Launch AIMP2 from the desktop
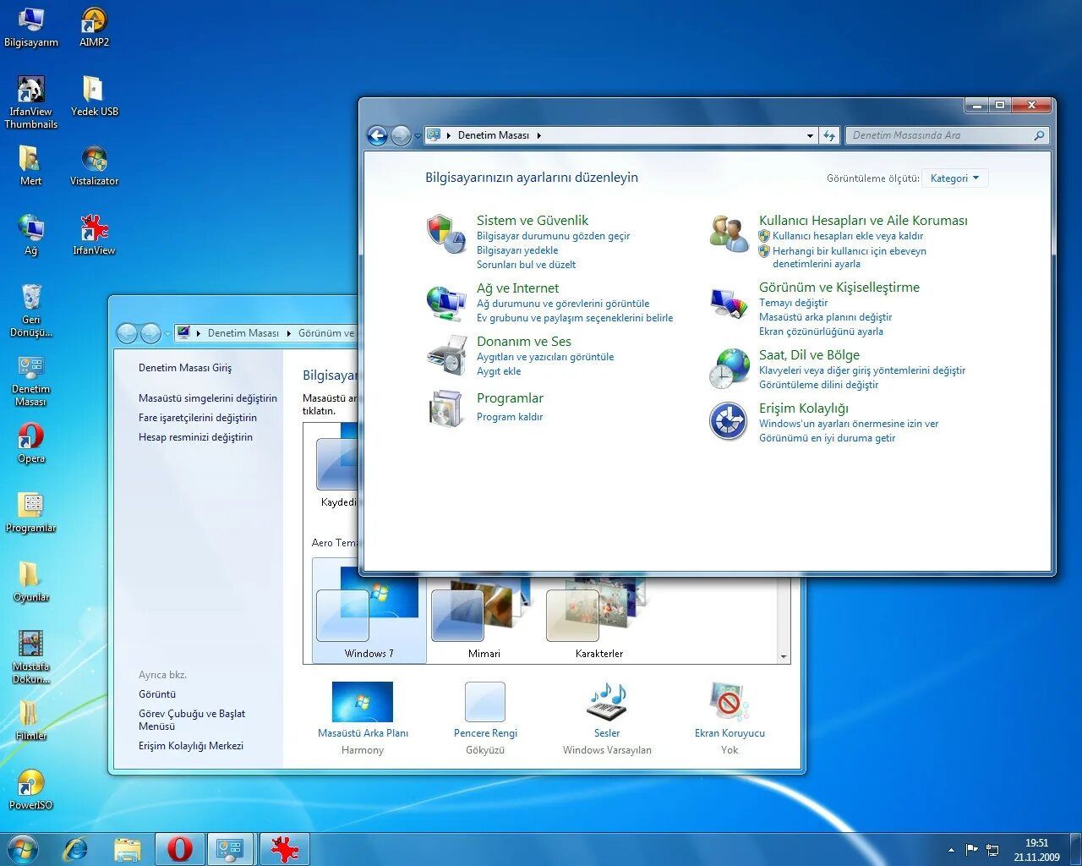 click(x=94, y=26)
